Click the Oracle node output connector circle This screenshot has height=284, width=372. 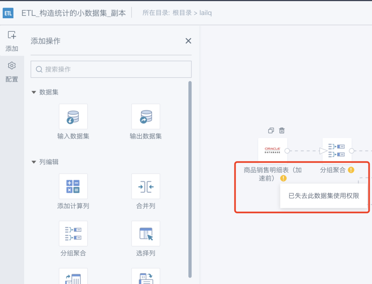click(x=287, y=151)
